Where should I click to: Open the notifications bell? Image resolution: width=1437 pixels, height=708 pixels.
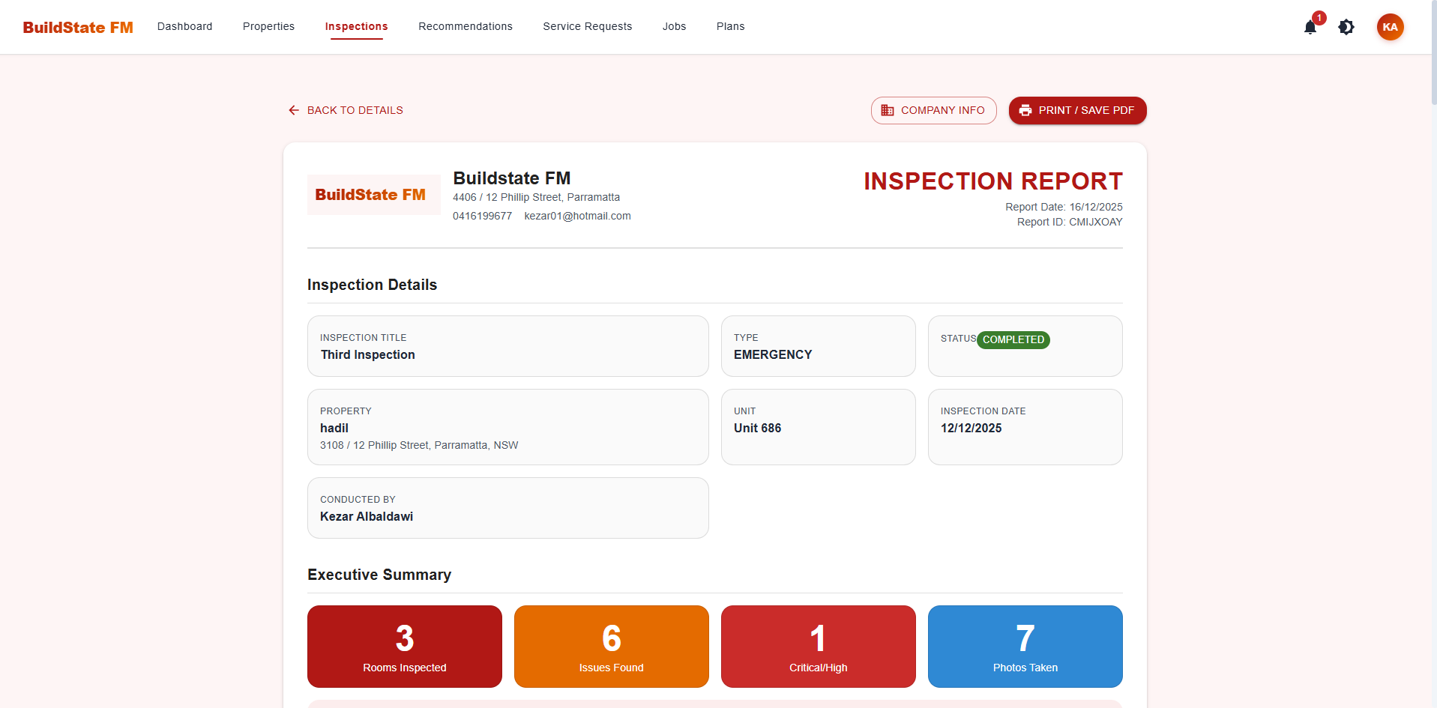point(1310,27)
